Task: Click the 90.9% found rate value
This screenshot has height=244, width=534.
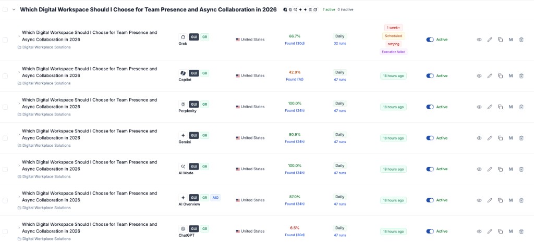Action: coord(295,134)
